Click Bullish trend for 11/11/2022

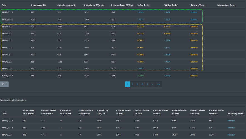(194, 13)
